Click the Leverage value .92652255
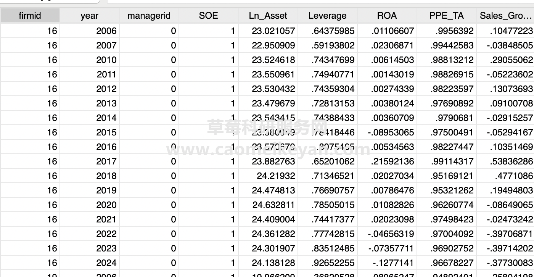534x277 pixels. tap(333, 263)
